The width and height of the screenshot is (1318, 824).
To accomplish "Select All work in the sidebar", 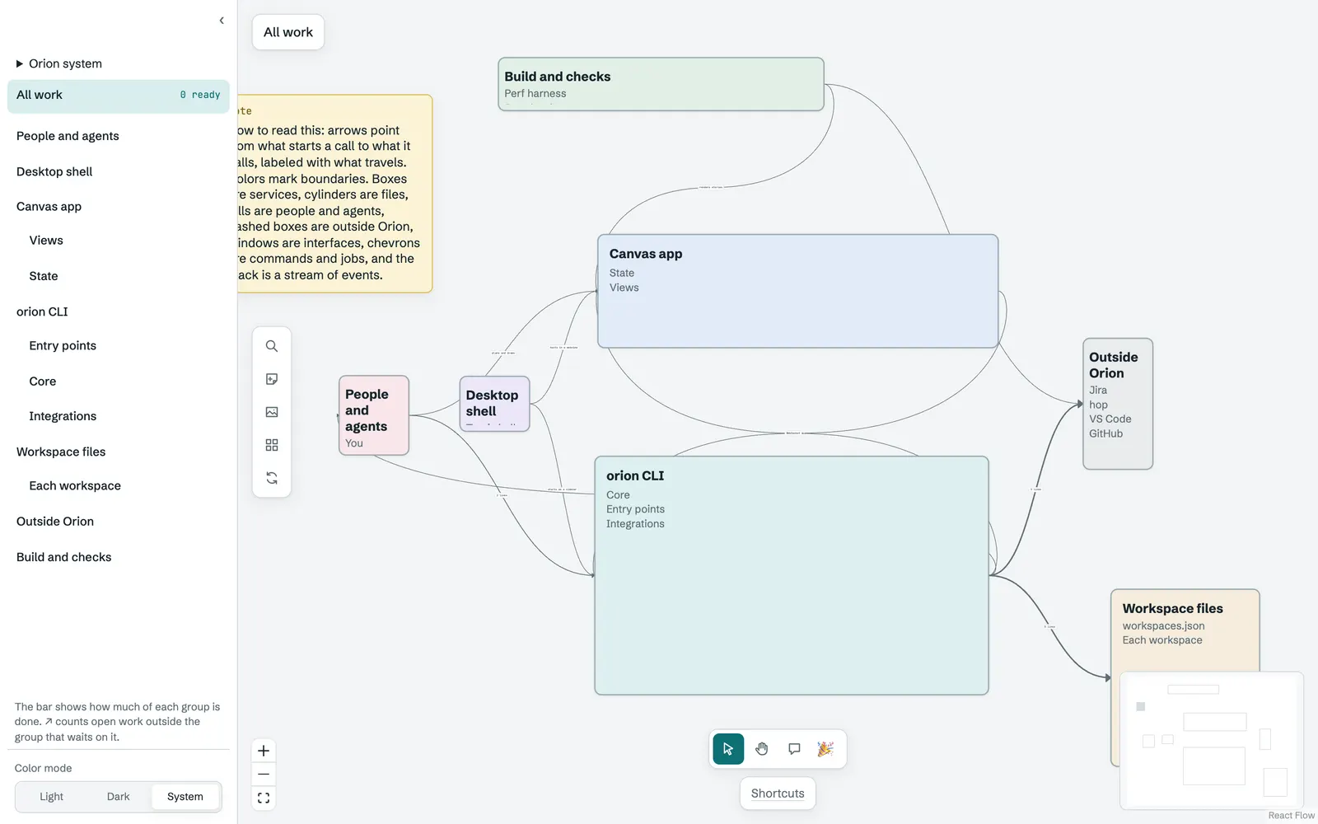I will coord(119,96).
